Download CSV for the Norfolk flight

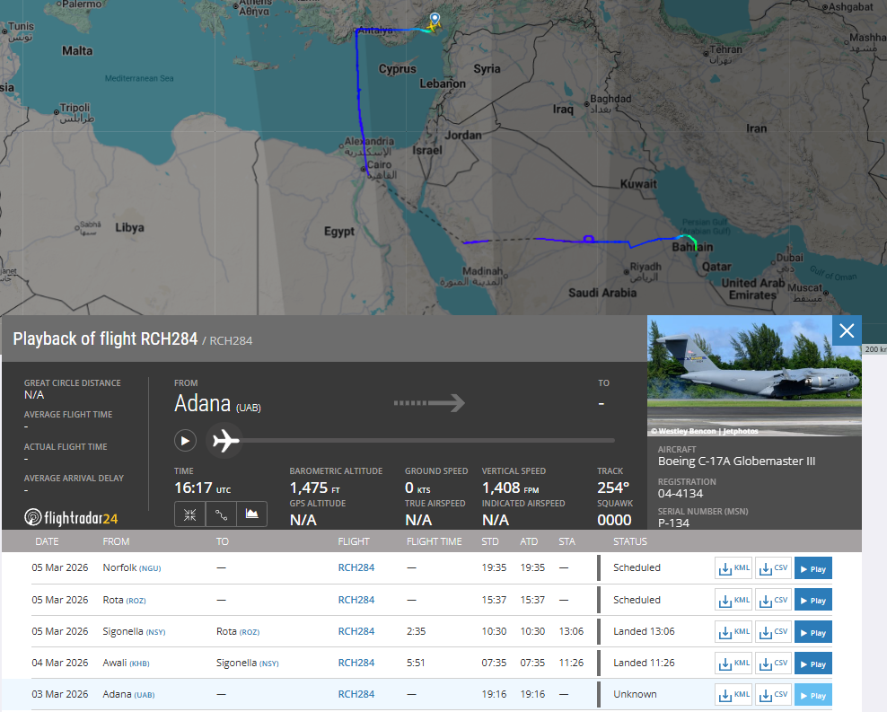pos(773,568)
